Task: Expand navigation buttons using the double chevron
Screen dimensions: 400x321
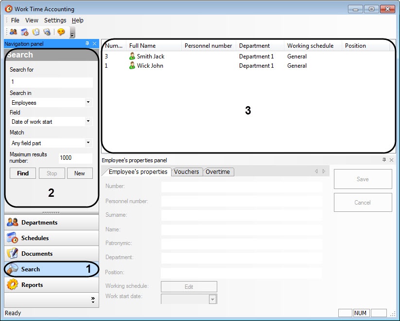Action: click(93, 300)
